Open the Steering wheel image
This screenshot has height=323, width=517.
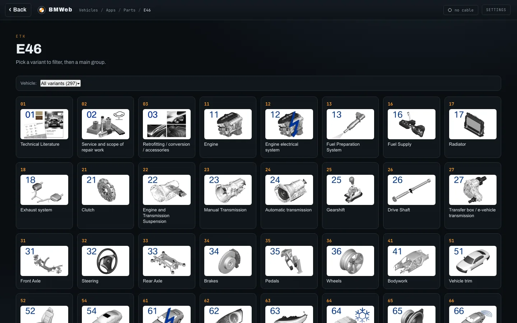[x=106, y=261]
